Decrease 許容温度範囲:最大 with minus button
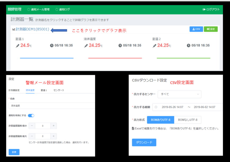This screenshot has width=230, height=162. pos(32,136)
